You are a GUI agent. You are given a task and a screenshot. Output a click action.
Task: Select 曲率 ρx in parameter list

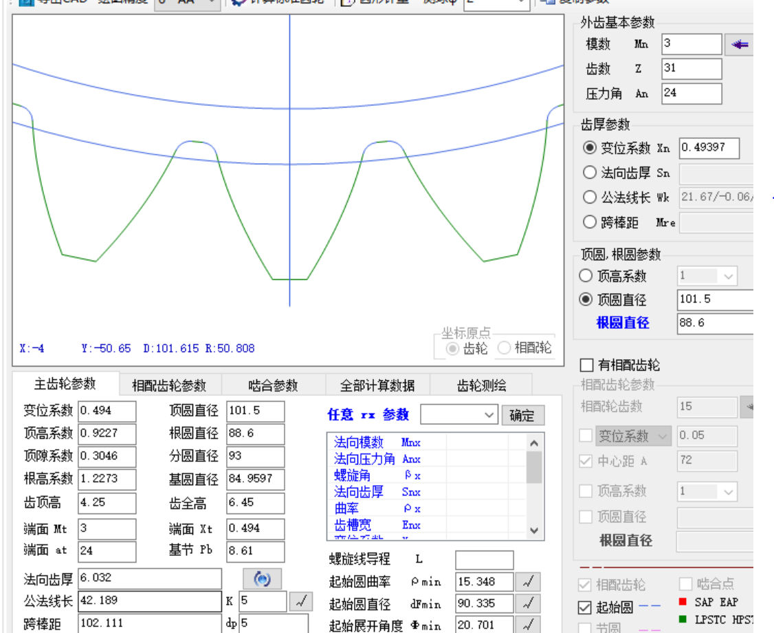(377, 508)
